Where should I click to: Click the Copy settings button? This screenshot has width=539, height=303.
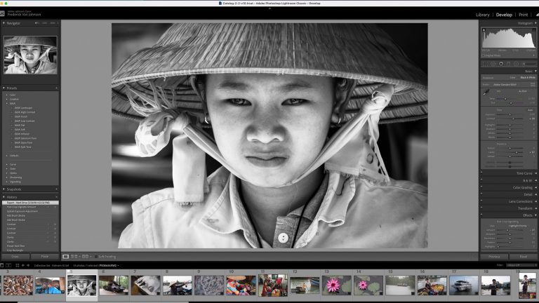15,257
